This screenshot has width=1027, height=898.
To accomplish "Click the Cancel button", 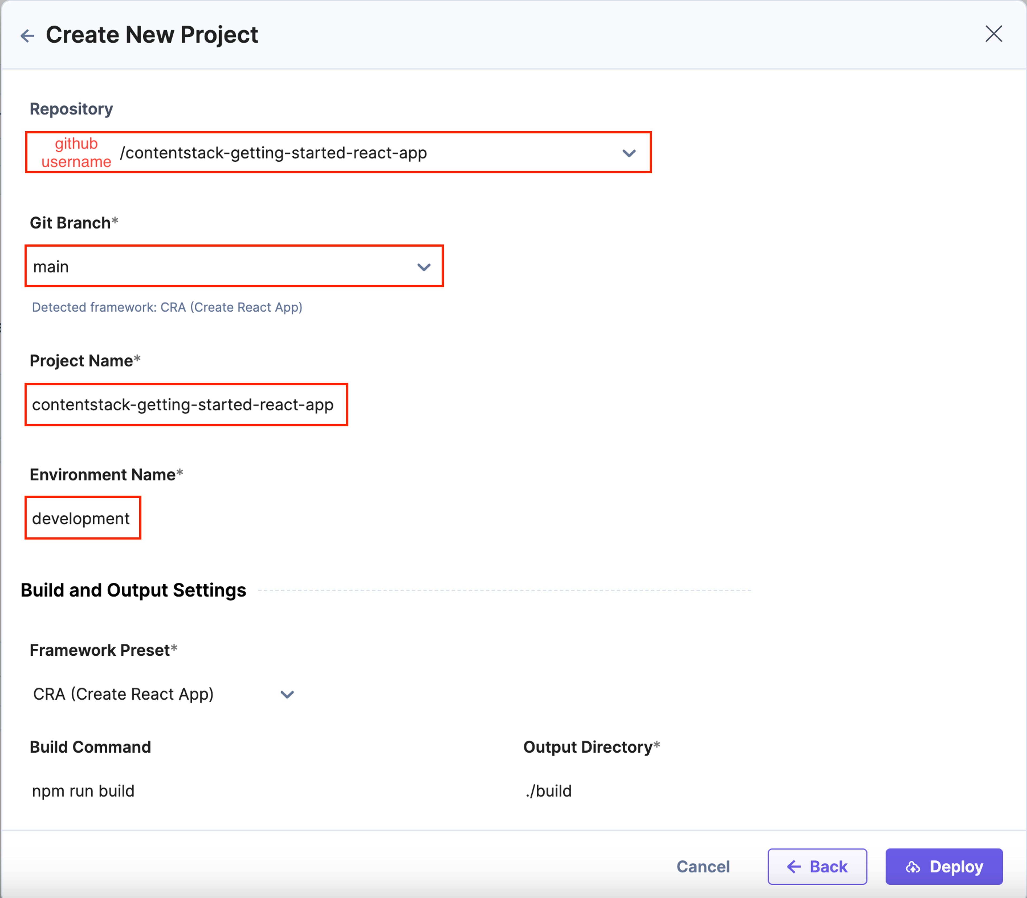I will pyautogui.click(x=703, y=866).
